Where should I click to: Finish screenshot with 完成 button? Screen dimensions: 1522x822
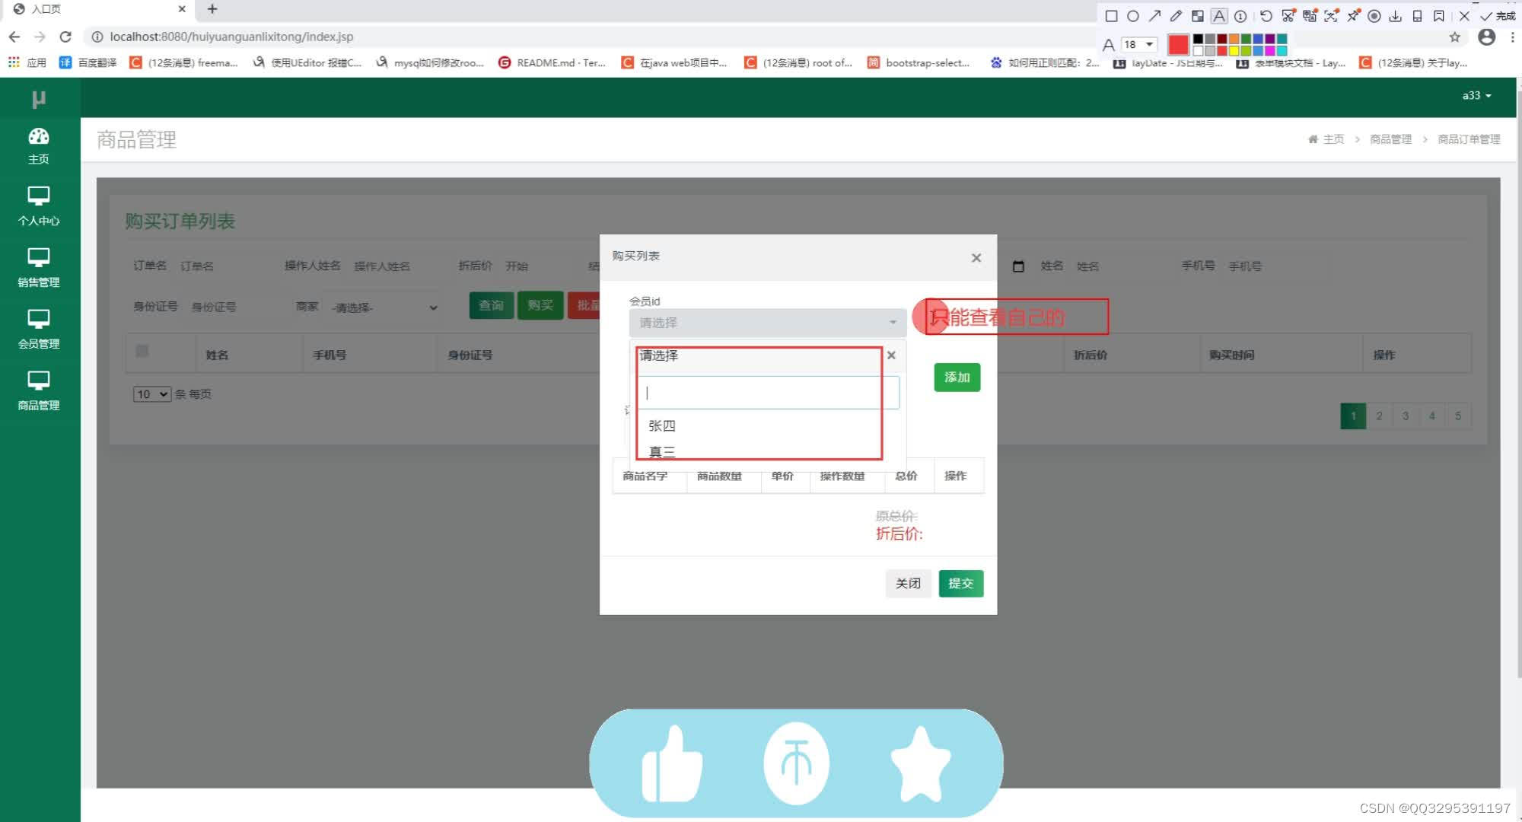(x=1497, y=16)
